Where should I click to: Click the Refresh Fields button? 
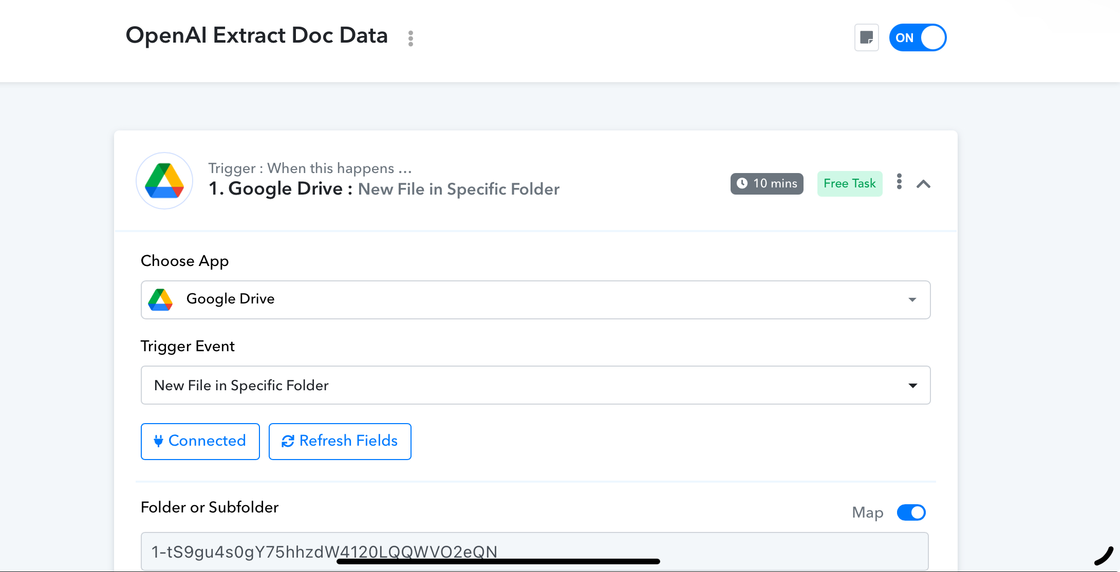[x=340, y=441]
